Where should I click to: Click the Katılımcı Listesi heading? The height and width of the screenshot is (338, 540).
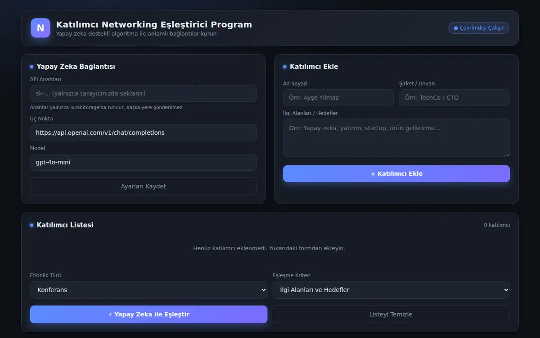coord(65,225)
